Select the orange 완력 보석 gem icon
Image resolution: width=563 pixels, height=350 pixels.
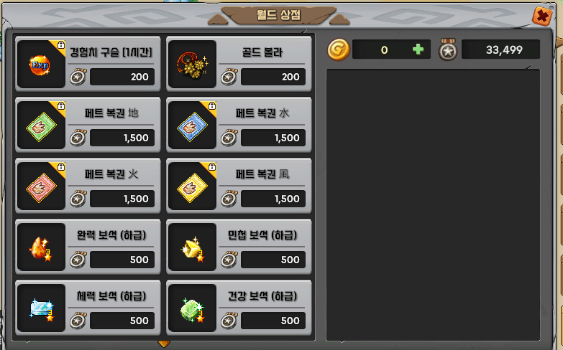tap(41, 247)
